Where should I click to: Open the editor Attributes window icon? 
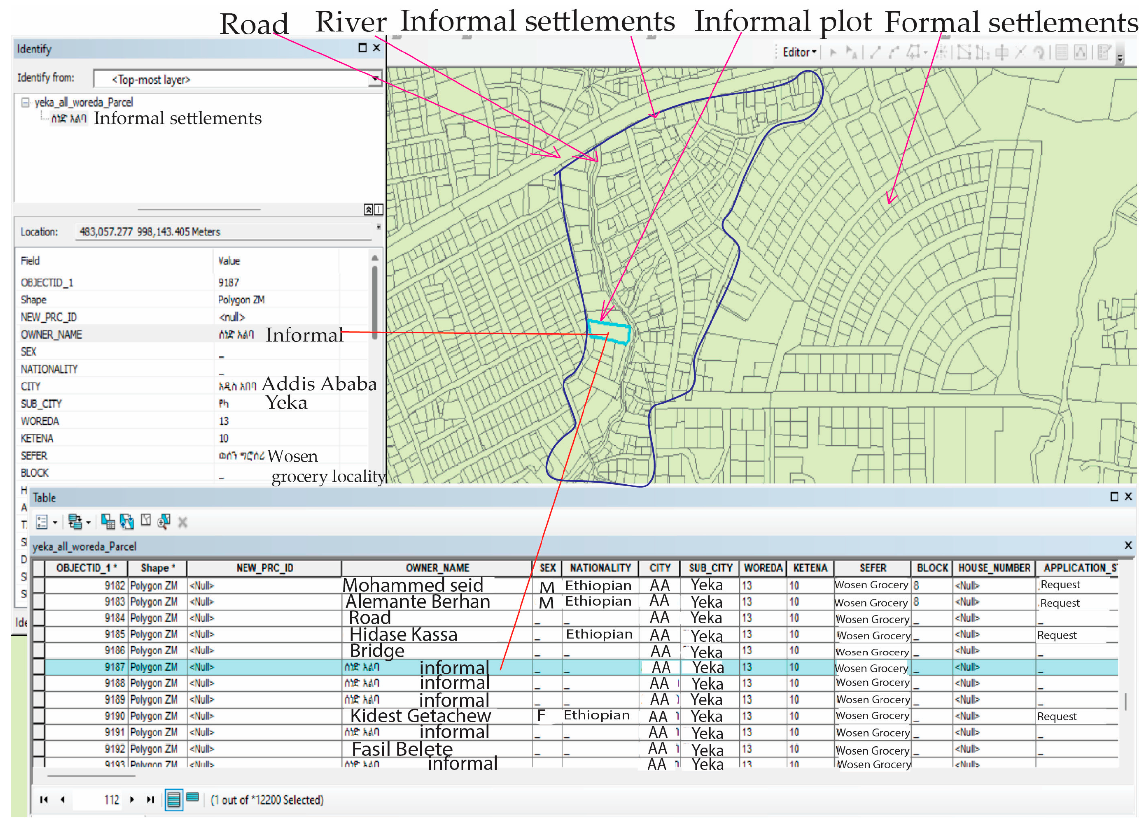click(x=1062, y=52)
